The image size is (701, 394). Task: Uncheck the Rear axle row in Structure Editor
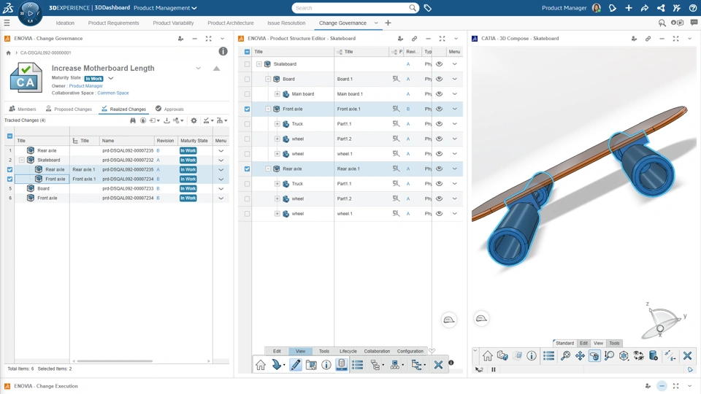(248, 169)
